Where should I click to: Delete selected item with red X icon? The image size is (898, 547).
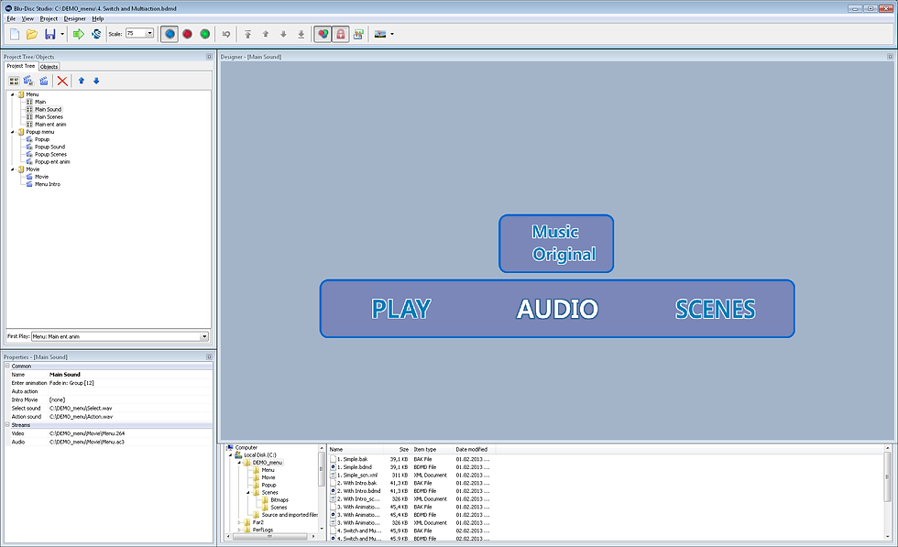[x=62, y=82]
